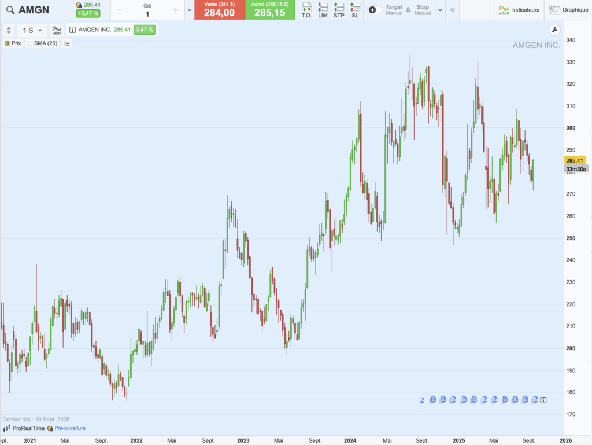The image size is (592, 445).
Task: Open chart settings with the wrench icon
Action: (554, 30)
